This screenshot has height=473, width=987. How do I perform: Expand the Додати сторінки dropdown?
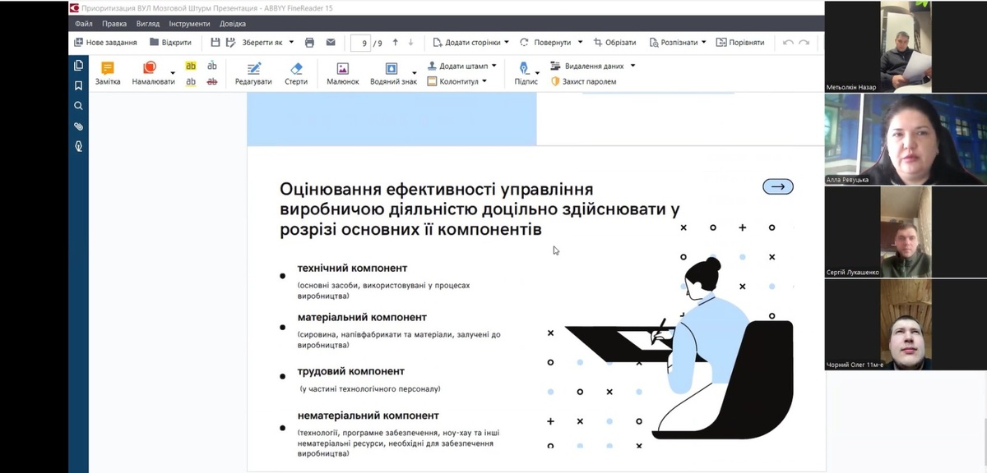(x=507, y=43)
